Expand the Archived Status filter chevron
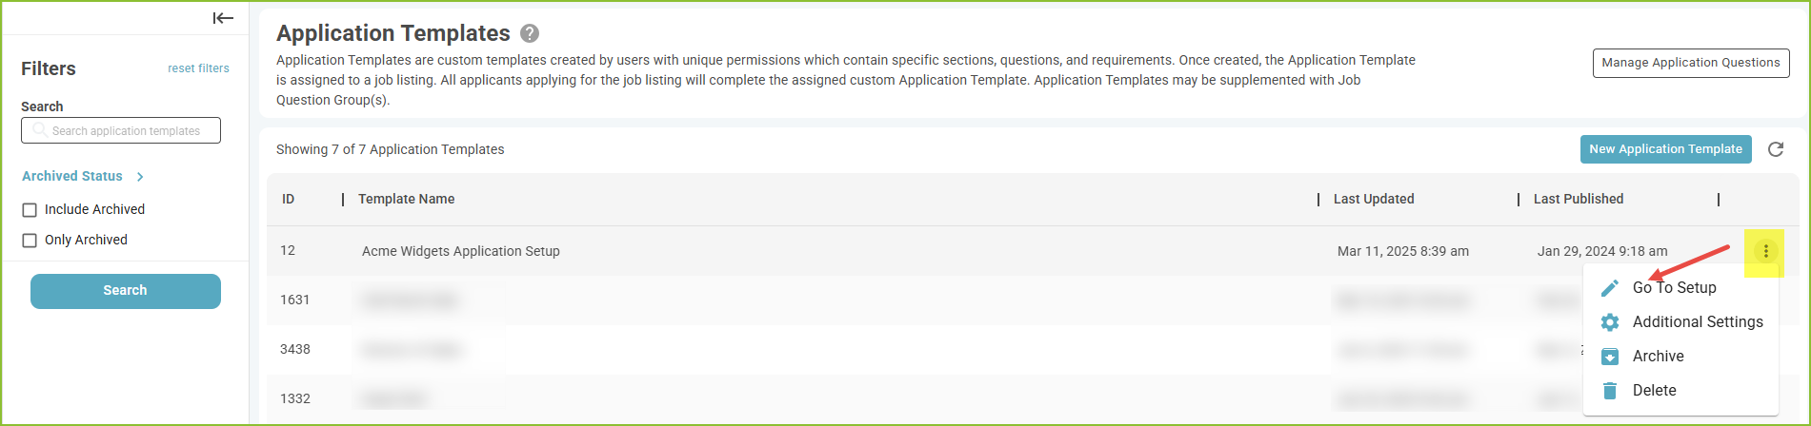Image resolution: width=1811 pixels, height=426 pixels. click(140, 177)
